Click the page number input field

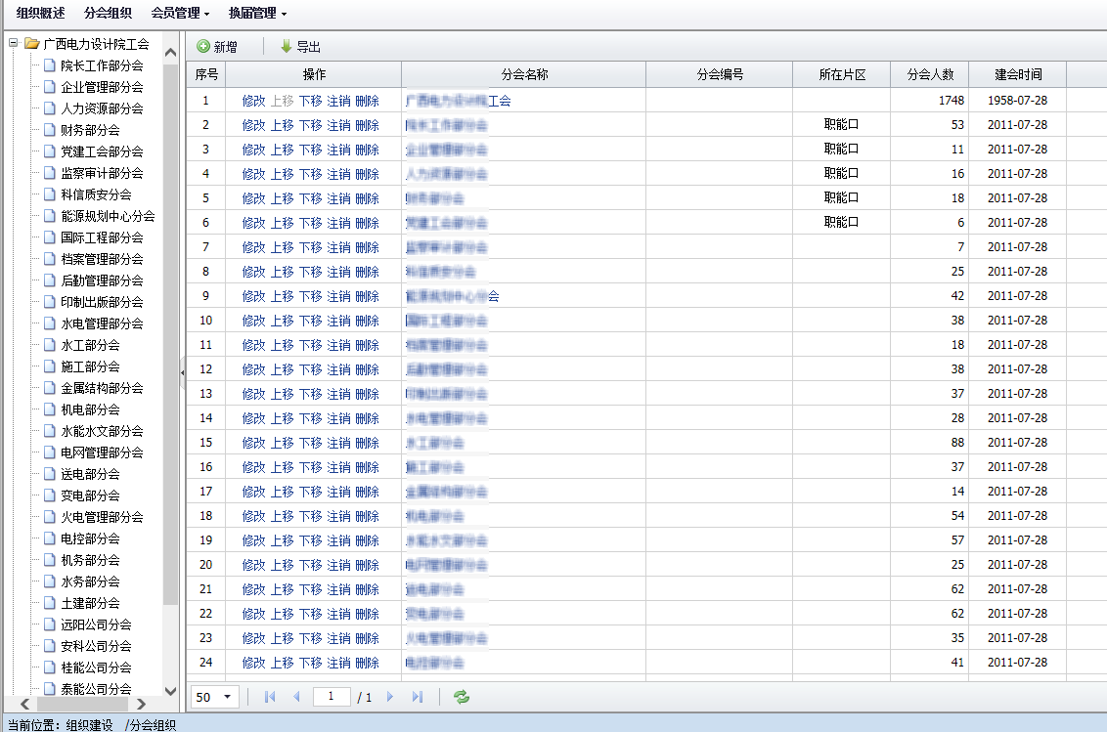click(332, 697)
